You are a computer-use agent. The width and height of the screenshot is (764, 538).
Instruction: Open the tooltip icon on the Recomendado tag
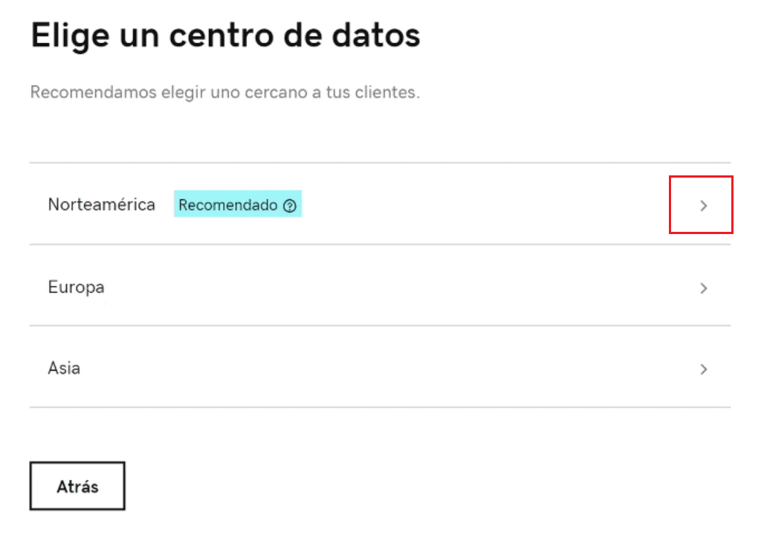pyautogui.click(x=290, y=206)
